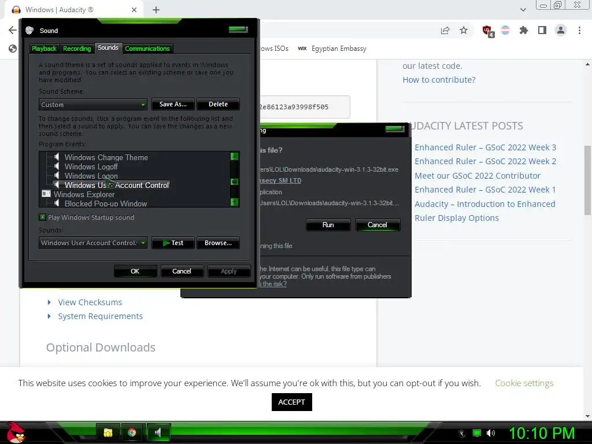Expand System Requirements section
The height and width of the screenshot is (444, 592).
(100, 316)
